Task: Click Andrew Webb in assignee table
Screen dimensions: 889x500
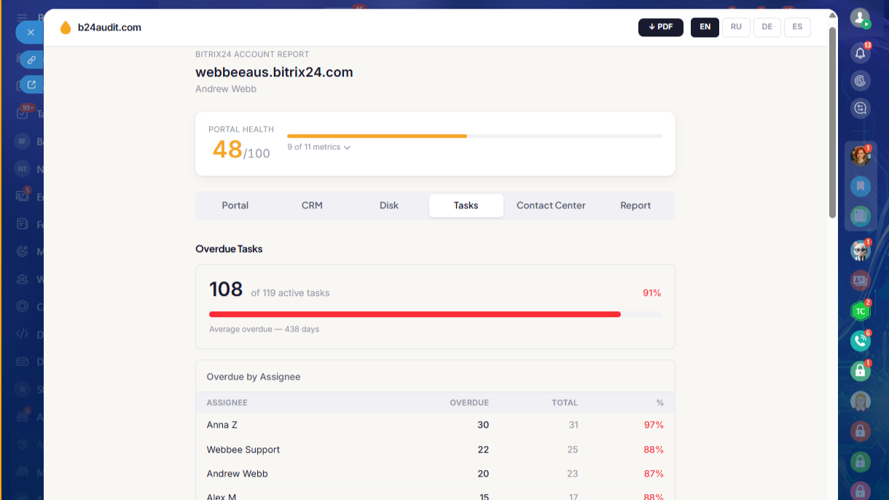Action: (238, 474)
